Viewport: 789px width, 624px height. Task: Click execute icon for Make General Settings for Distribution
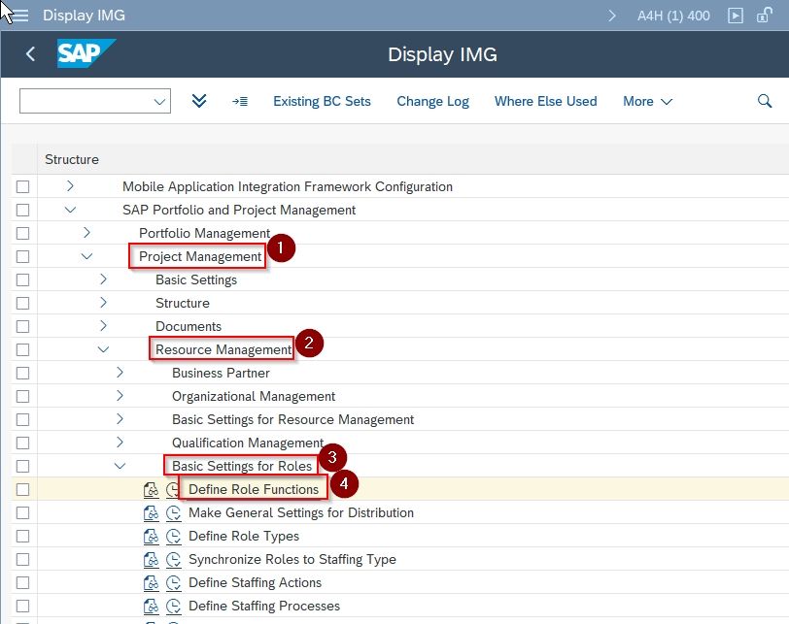pyautogui.click(x=174, y=512)
